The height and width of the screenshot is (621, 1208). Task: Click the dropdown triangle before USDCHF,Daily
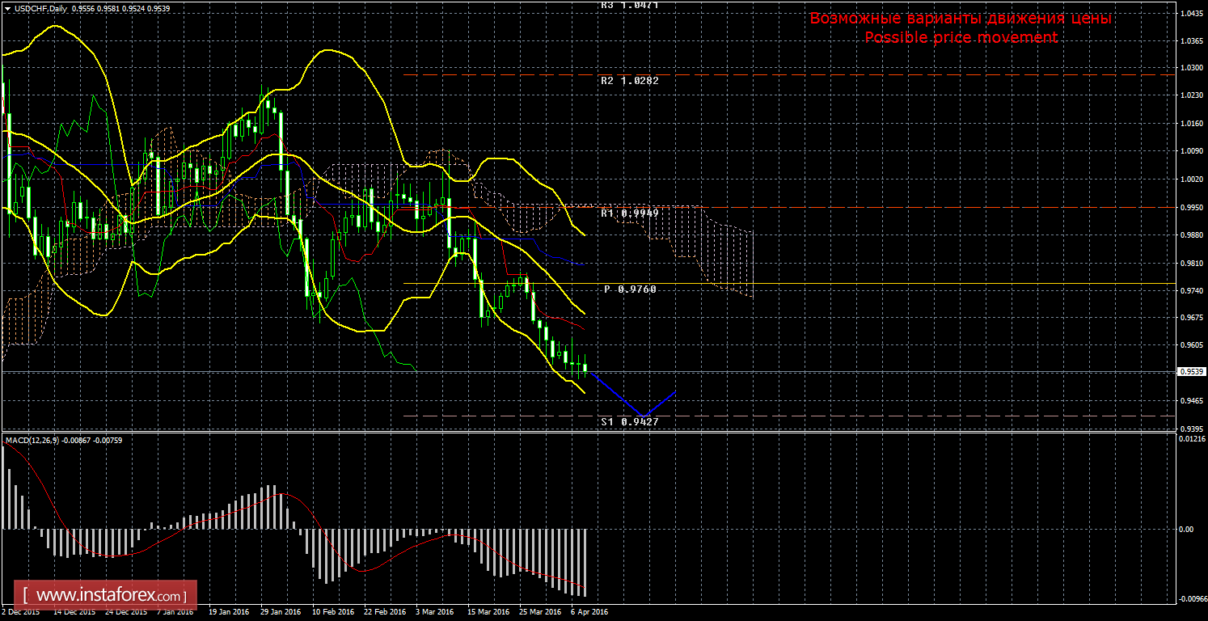(6, 8)
